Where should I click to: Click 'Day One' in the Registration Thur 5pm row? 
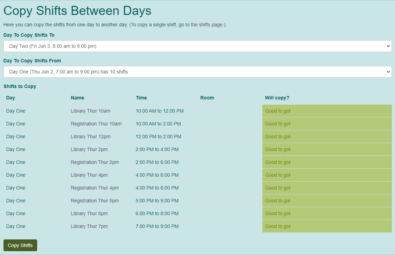[x=16, y=201]
